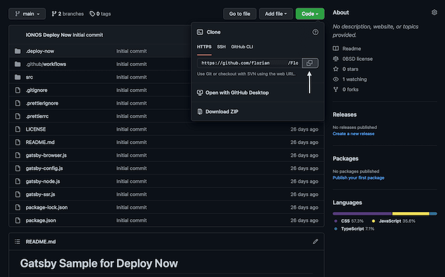The width and height of the screenshot is (445, 277).
Task: Click the gatsby-config.js file icon
Action: pos(18,168)
